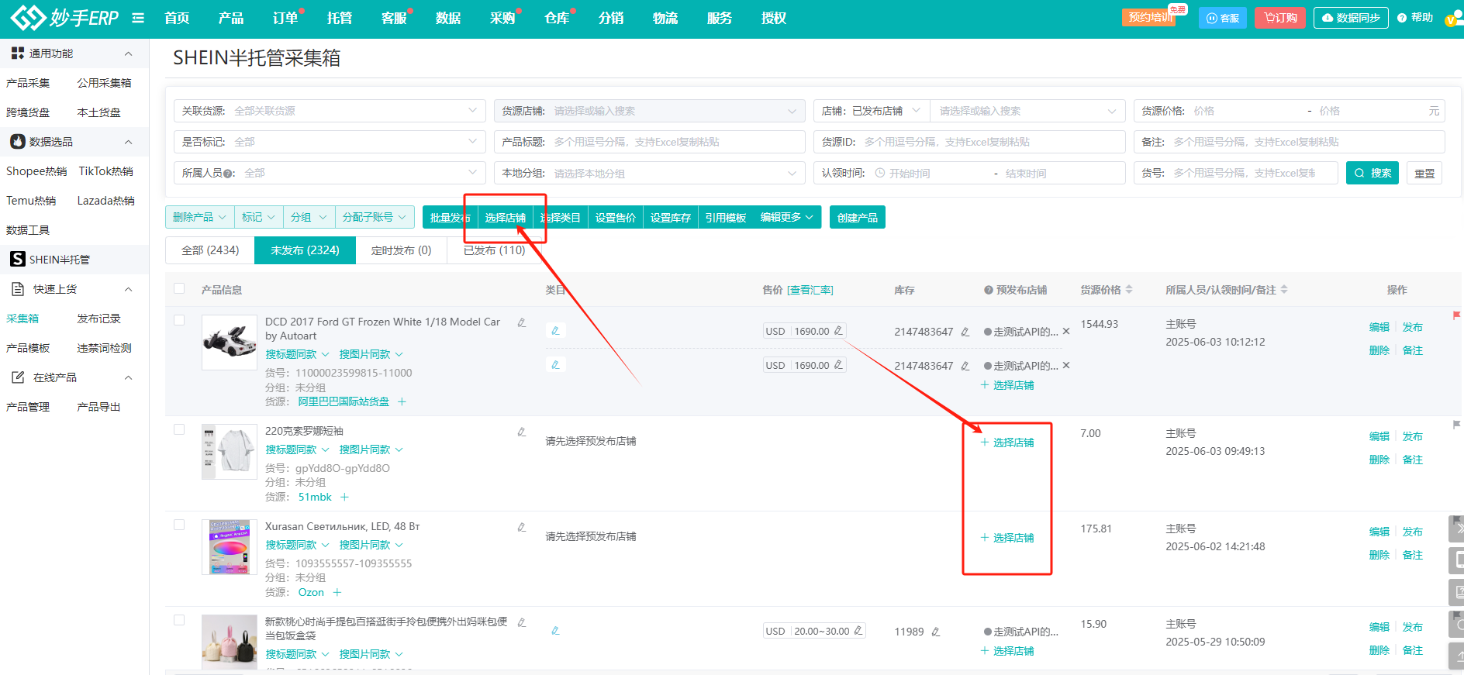Screen dimensions: 1464x675
Task: Open 订单 in top navigation
Action: coord(285,18)
